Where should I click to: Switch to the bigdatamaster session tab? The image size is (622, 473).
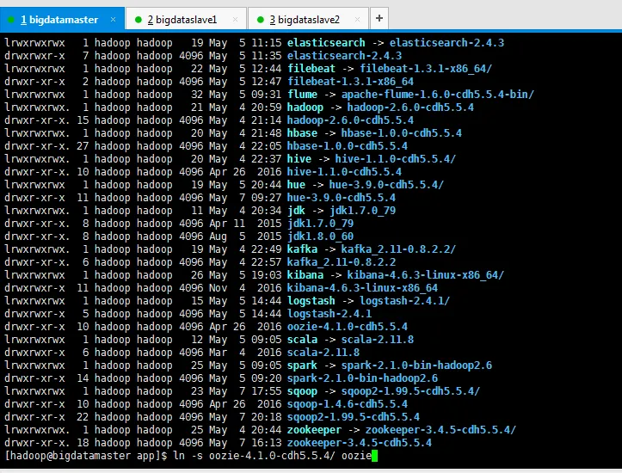(x=62, y=19)
